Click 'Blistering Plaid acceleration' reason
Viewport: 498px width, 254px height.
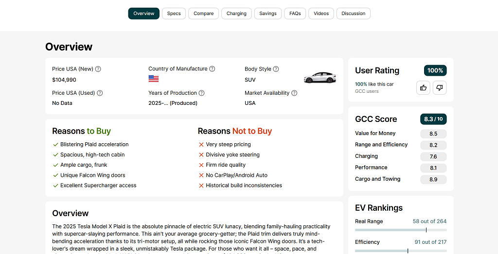point(94,144)
